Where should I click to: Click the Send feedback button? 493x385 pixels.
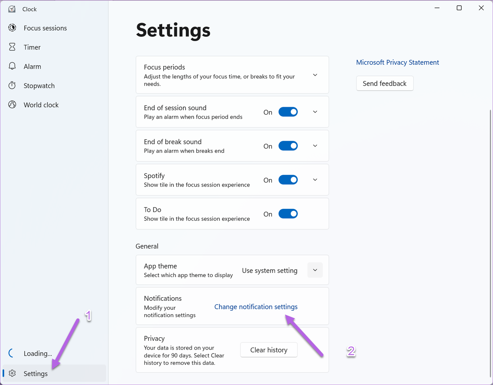click(385, 84)
